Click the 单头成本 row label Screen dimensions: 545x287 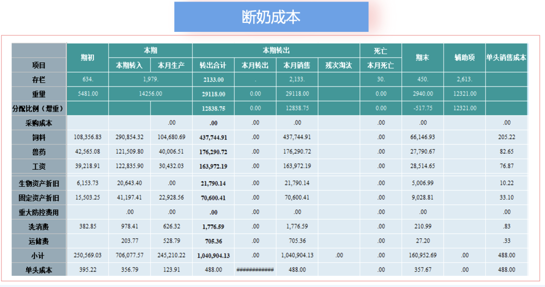click(x=39, y=270)
